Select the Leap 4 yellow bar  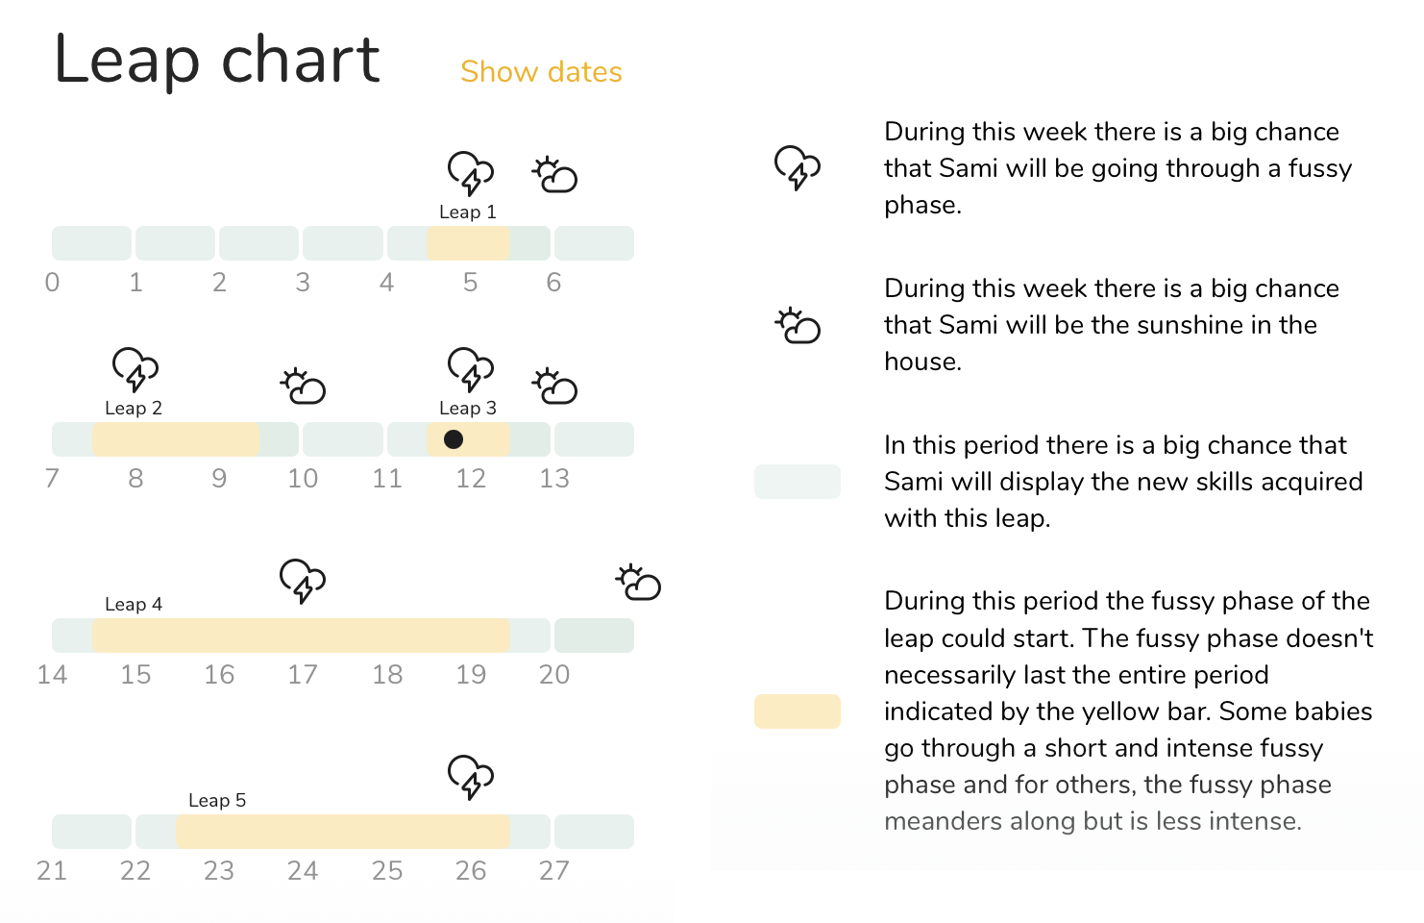[x=301, y=636]
